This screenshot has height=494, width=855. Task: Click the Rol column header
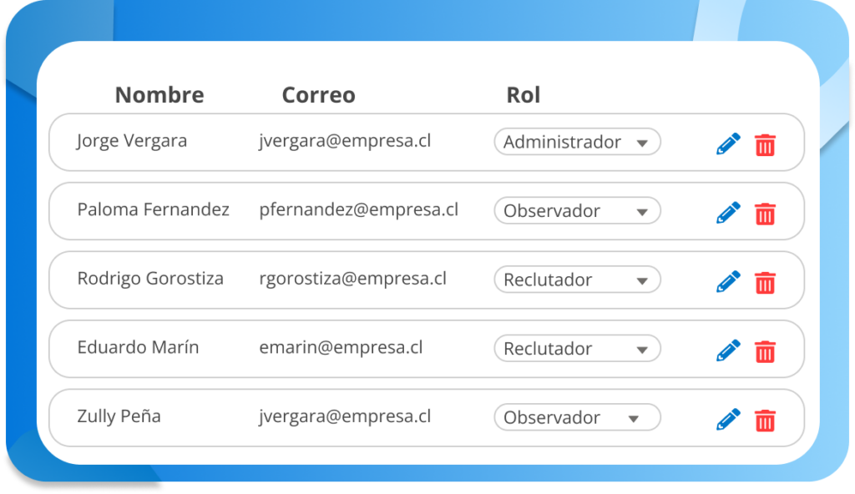pyautogui.click(x=524, y=95)
